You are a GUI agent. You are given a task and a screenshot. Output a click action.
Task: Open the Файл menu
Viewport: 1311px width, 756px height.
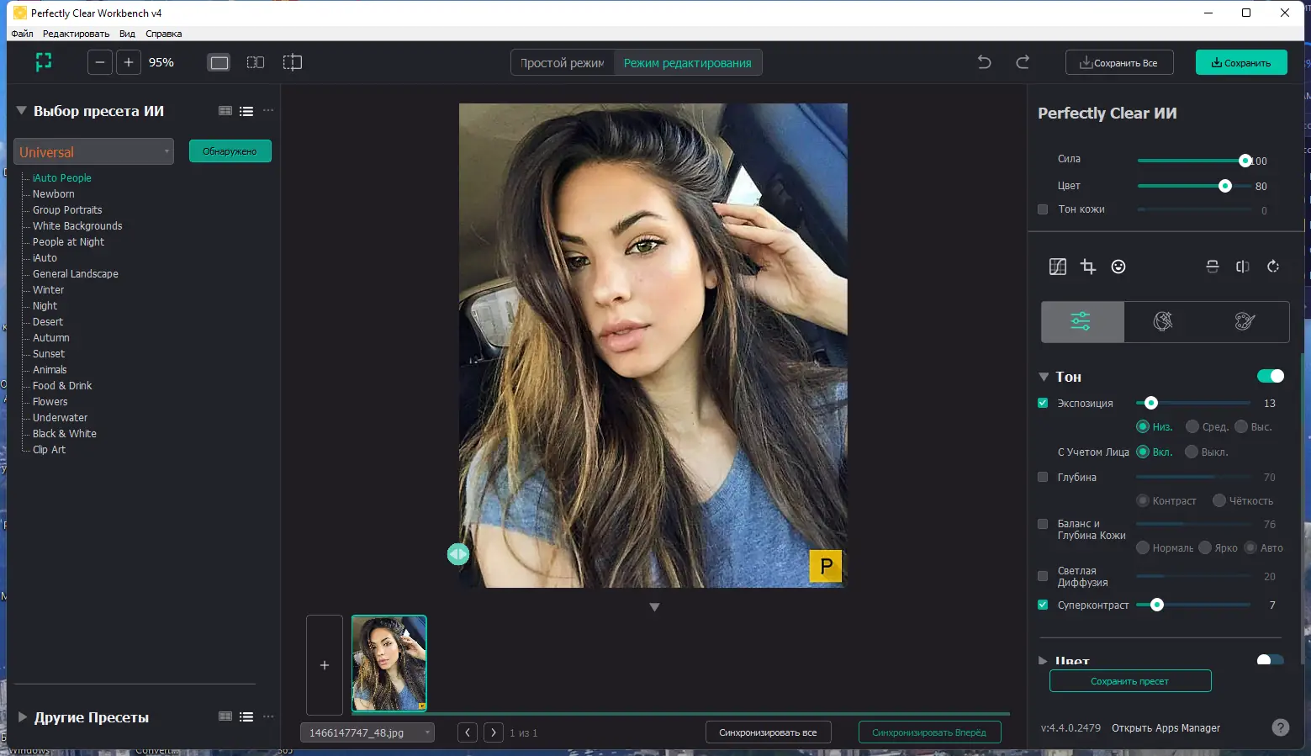click(22, 34)
